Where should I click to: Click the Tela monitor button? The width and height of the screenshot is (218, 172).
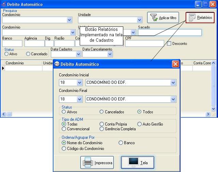click(137, 163)
